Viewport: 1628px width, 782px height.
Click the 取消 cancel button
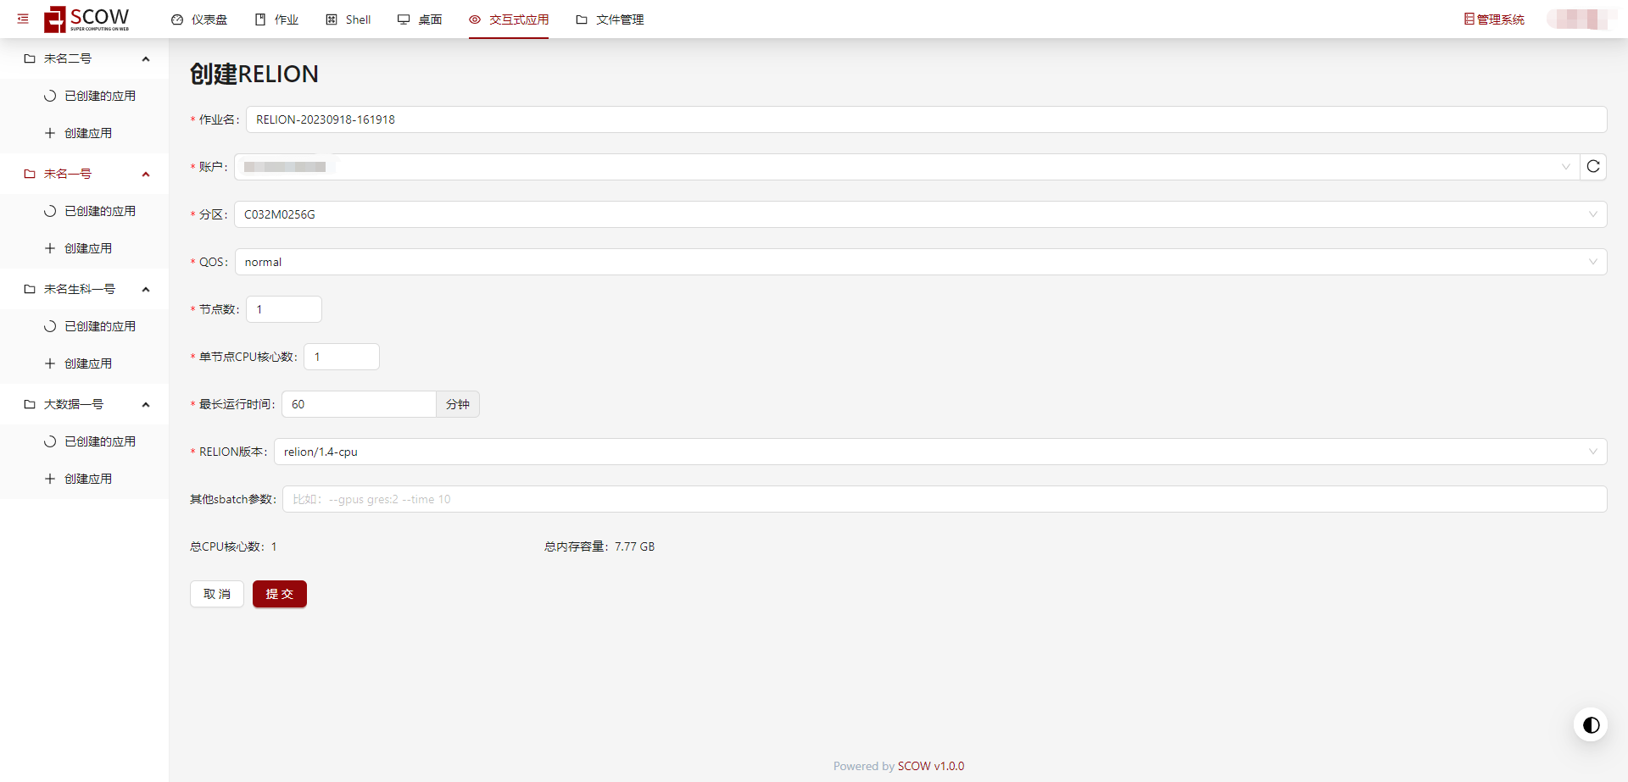tap(217, 594)
